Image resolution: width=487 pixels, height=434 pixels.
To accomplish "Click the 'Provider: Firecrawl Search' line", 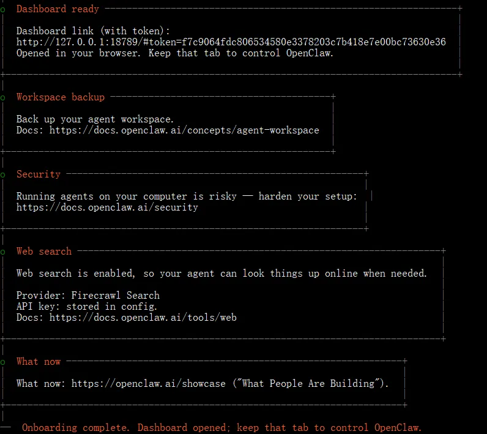I will [x=88, y=296].
